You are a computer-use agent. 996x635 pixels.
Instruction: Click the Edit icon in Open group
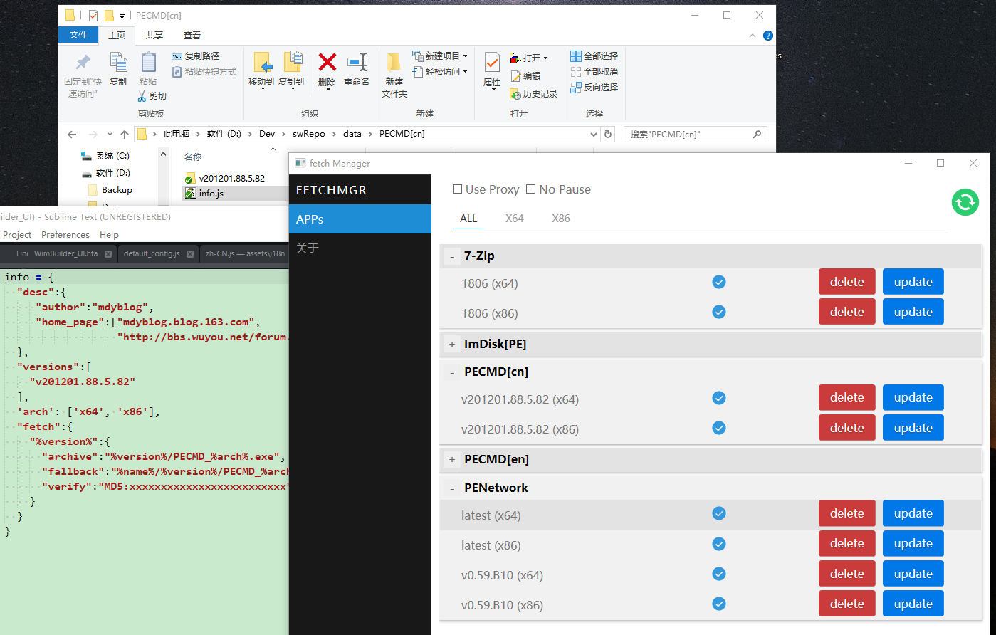[x=515, y=75]
